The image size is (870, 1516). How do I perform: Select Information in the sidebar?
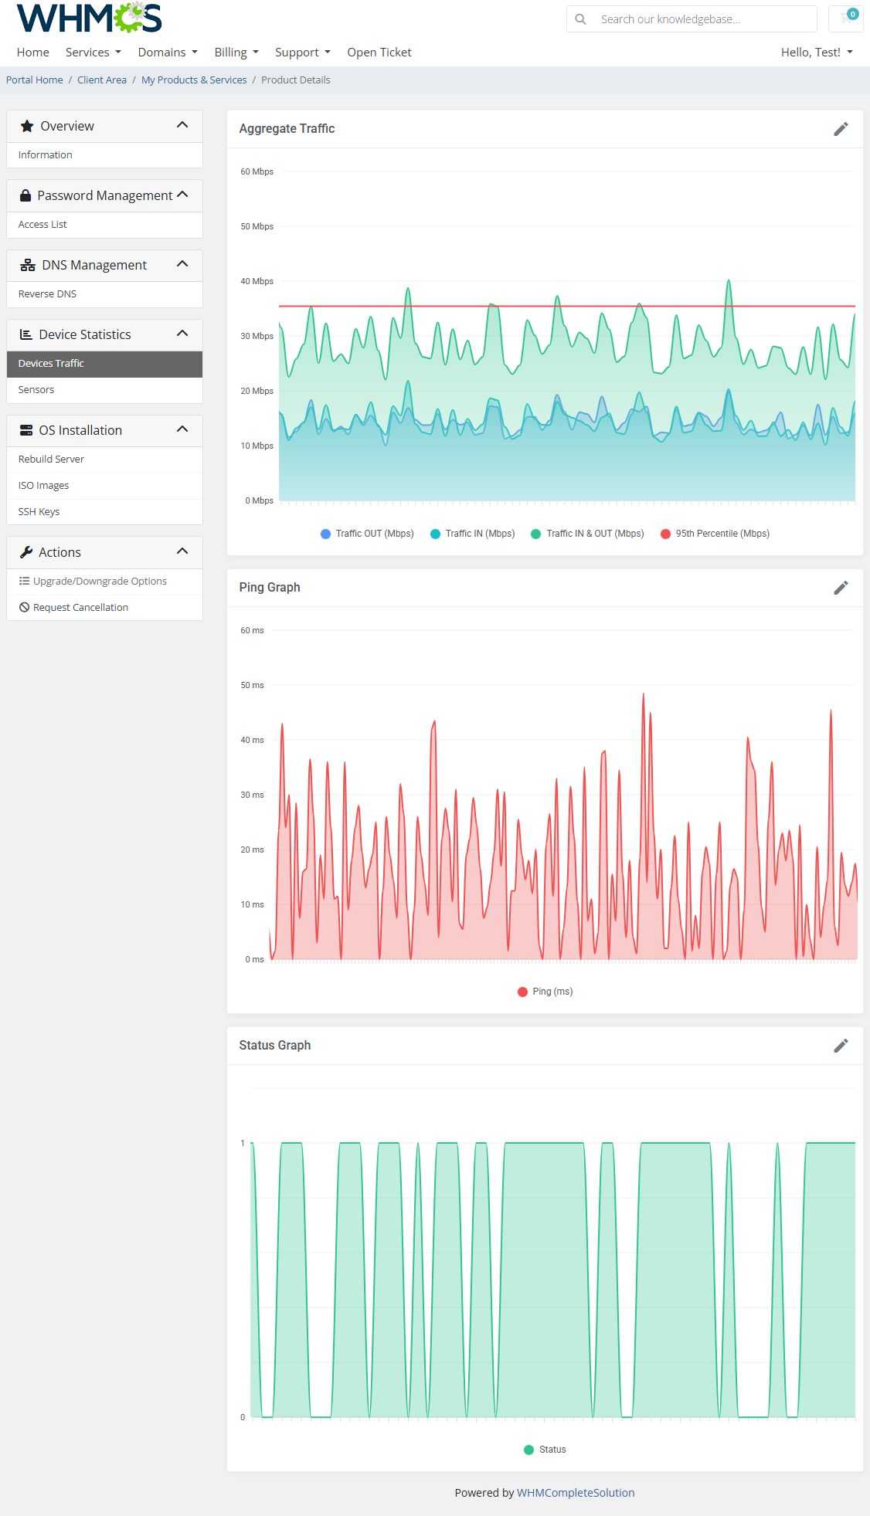pos(104,155)
